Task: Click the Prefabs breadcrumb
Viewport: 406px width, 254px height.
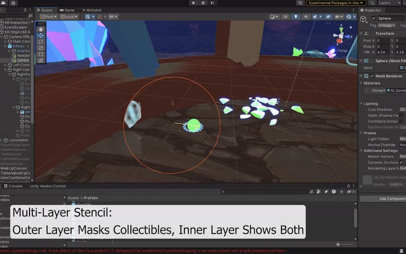Action: click(x=91, y=198)
